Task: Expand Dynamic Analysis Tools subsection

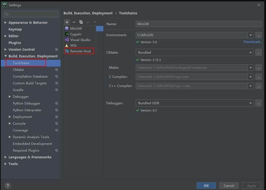Action: 10,137
